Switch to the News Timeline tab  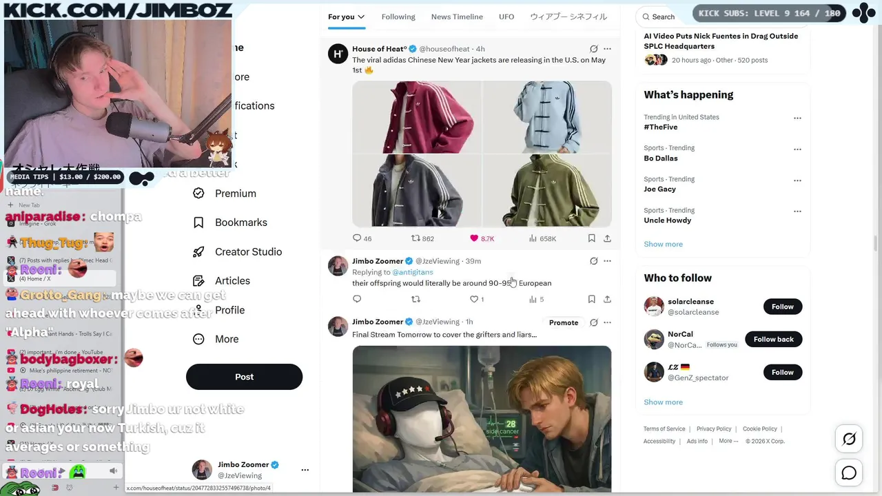[457, 17]
